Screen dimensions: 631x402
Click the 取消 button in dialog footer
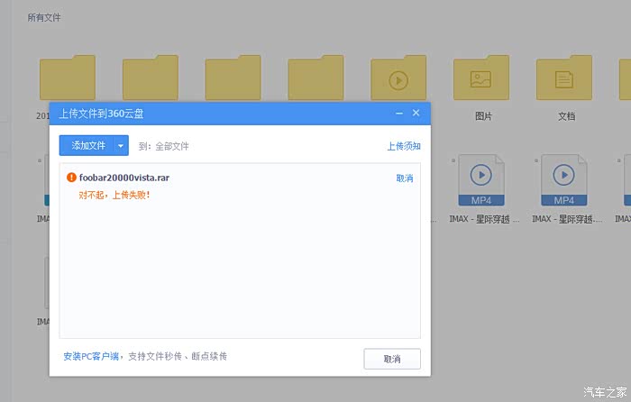pos(392,359)
